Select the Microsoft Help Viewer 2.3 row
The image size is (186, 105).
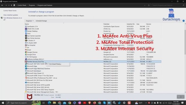93,73
